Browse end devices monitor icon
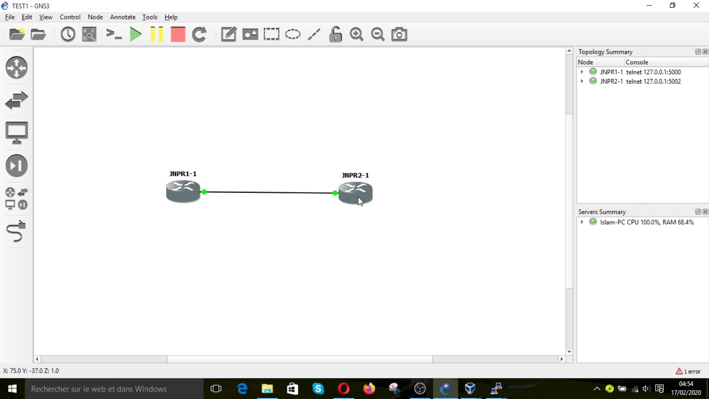The width and height of the screenshot is (709, 399). tap(17, 133)
